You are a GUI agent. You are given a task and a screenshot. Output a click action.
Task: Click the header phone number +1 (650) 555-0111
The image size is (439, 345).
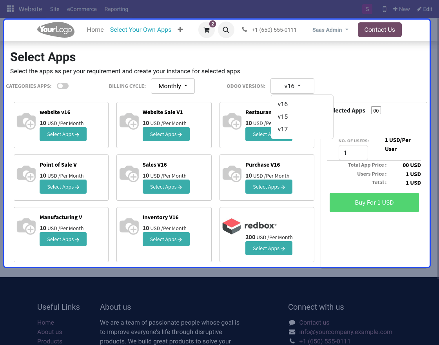tap(274, 30)
